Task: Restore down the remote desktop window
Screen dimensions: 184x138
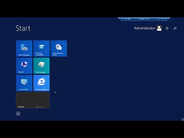Action: (x=162, y=19)
